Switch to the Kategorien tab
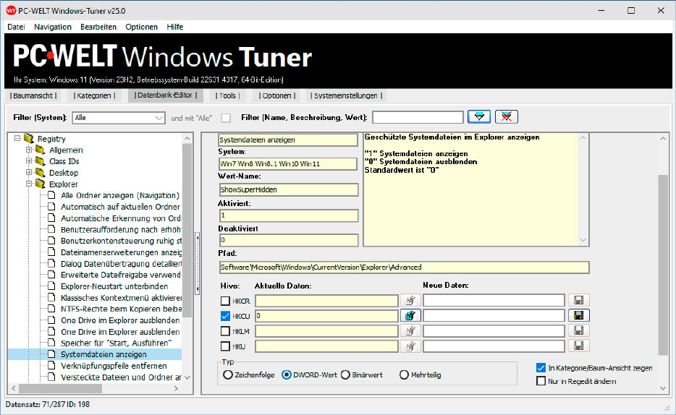Screen dimensions: 676x415 point(94,95)
